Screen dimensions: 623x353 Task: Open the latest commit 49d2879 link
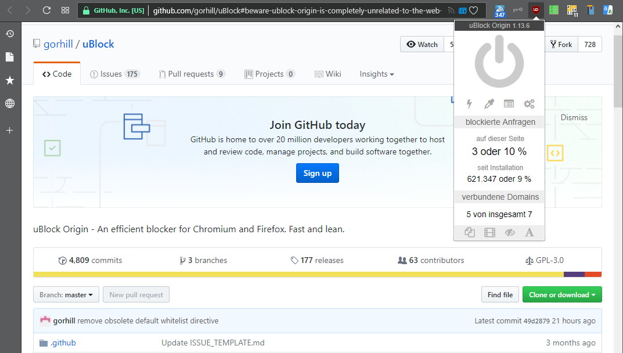[x=536, y=321]
